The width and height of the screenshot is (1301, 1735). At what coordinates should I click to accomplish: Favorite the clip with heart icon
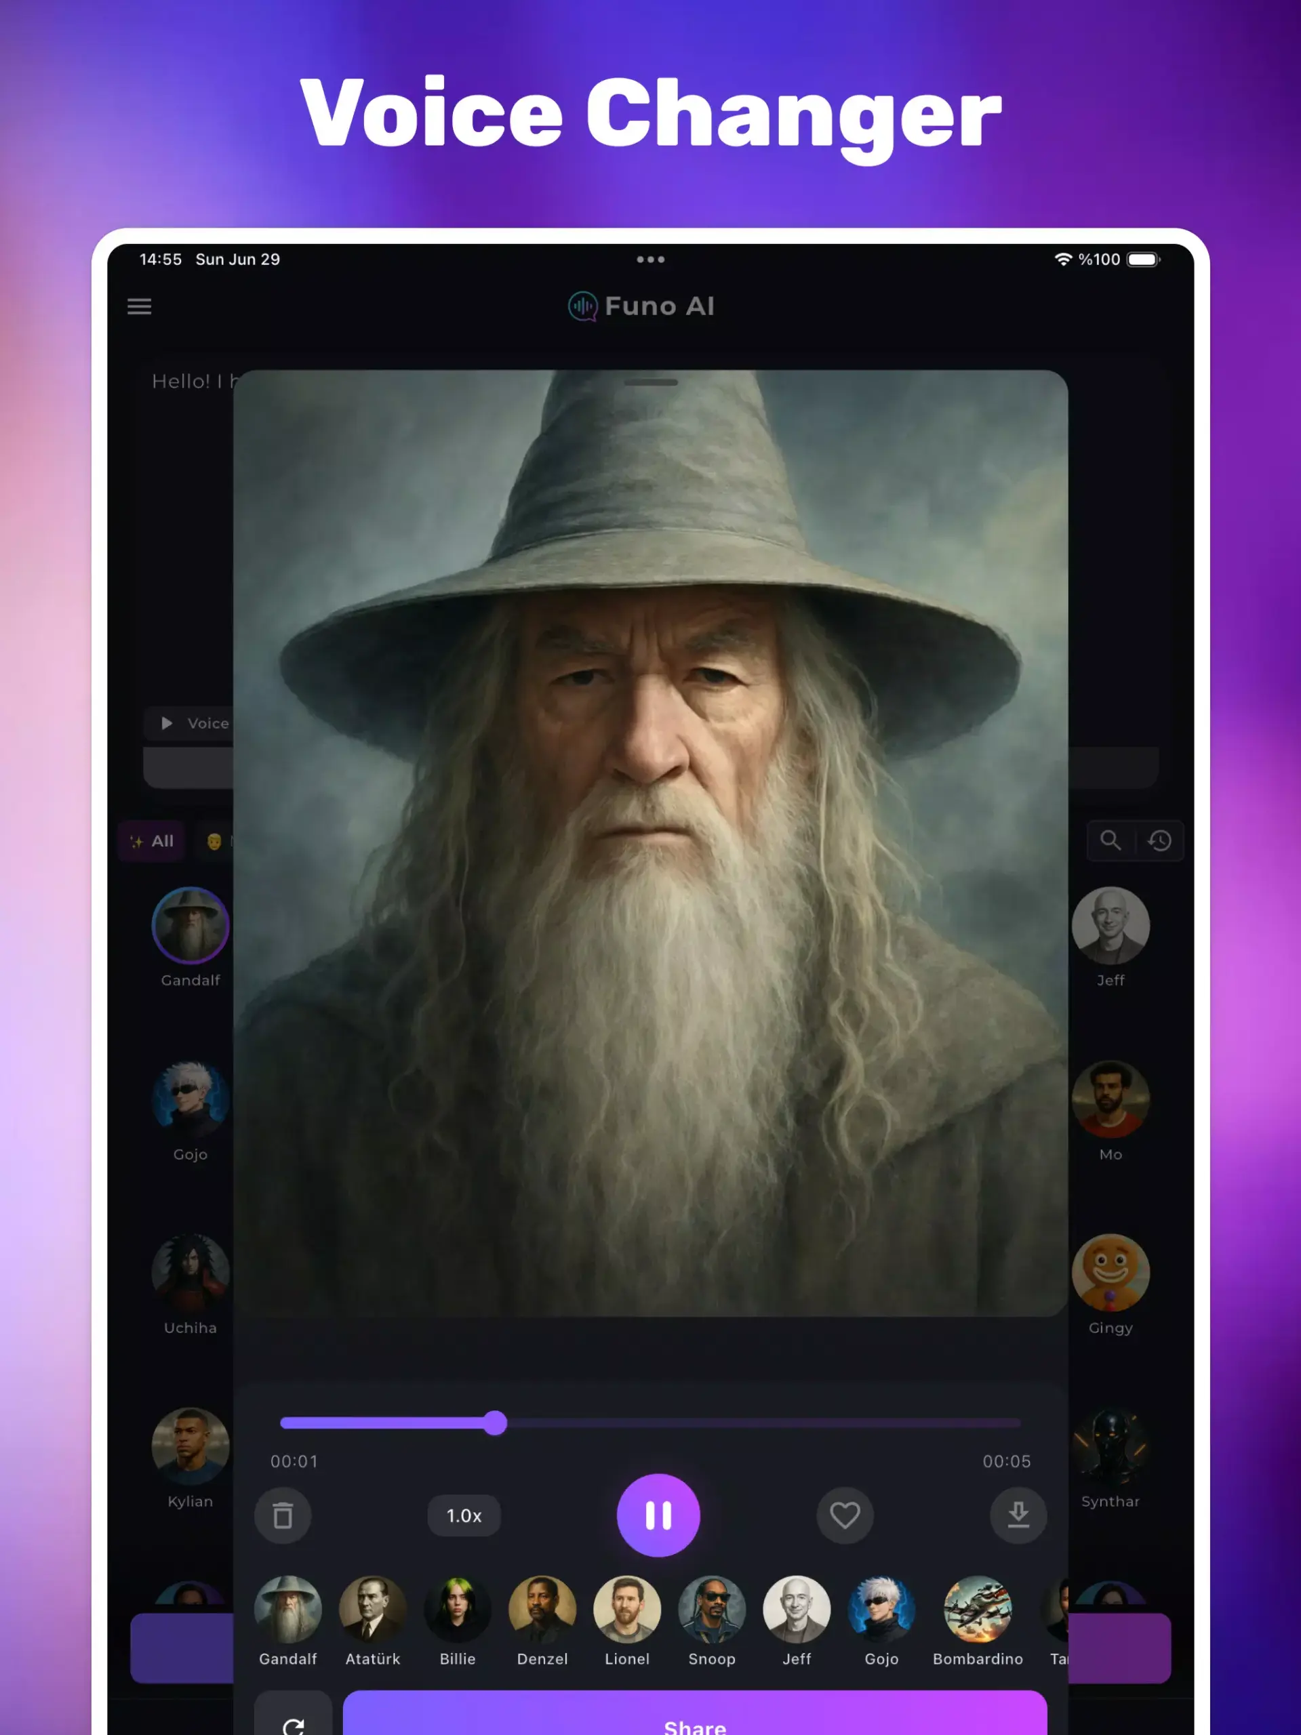click(845, 1515)
